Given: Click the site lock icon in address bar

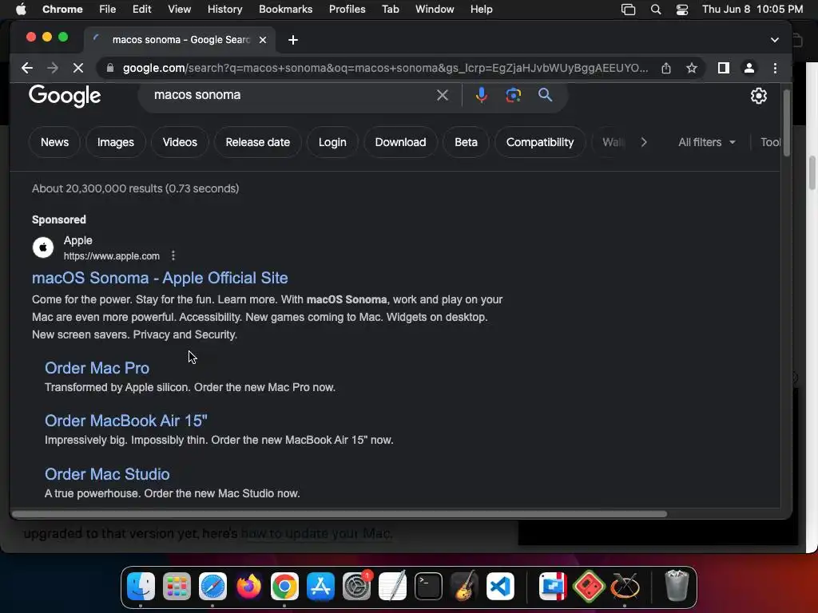Looking at the screenshot, I should click(x=109, y=68).
